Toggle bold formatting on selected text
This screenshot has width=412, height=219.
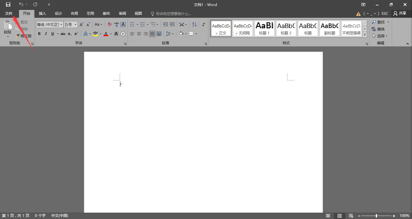[39, 34]
